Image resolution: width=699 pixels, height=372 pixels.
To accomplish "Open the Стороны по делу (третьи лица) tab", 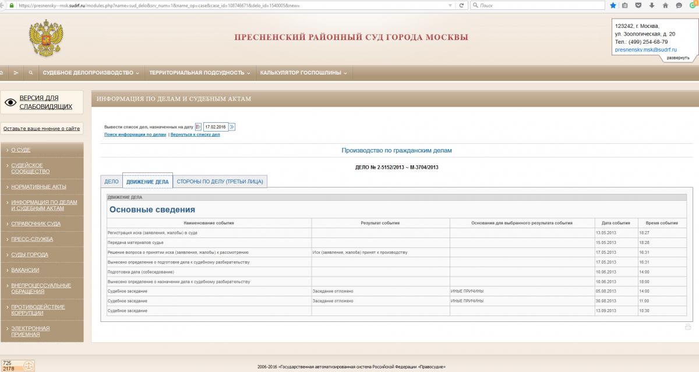I will pyautogui.click(x=220, y=182).
